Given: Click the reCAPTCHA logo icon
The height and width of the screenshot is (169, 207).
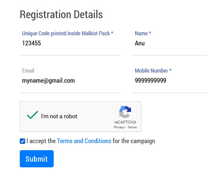Looking at the screenshot, I should point(125,112).
